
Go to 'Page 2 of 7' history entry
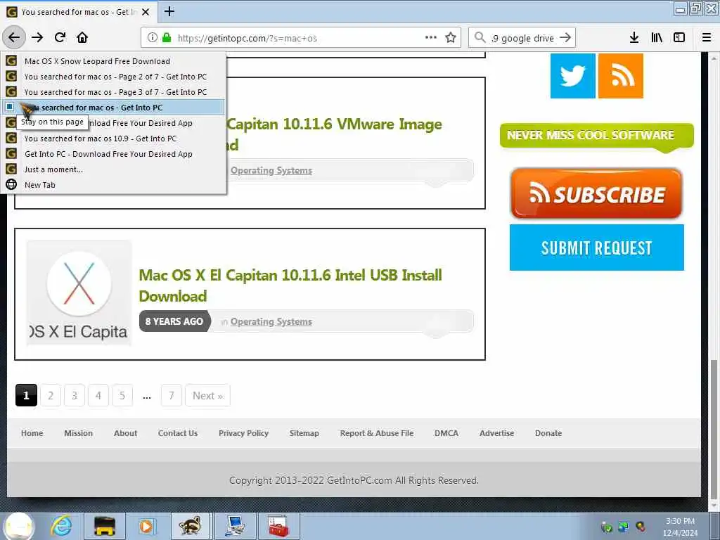113,77
